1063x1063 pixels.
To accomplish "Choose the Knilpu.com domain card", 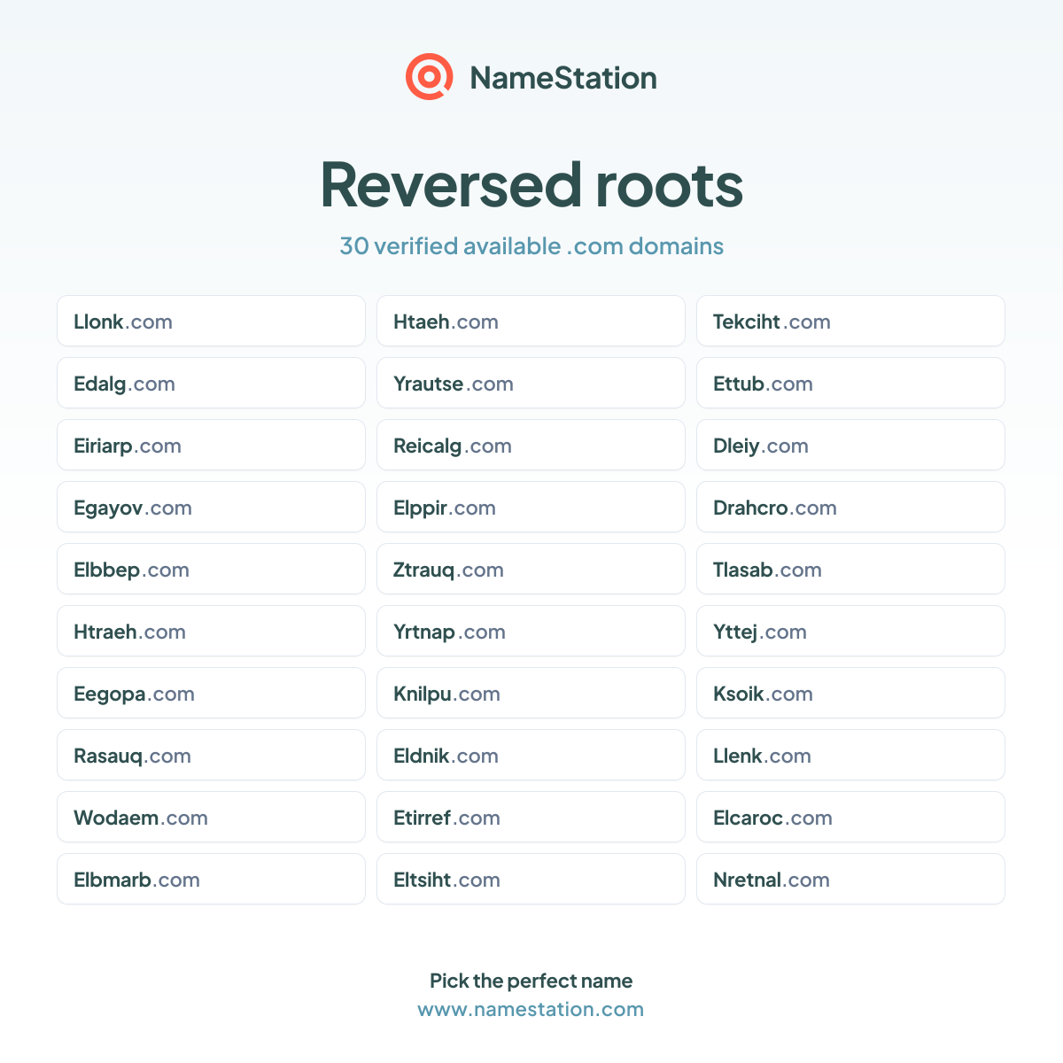I will (x=531, y=693).
